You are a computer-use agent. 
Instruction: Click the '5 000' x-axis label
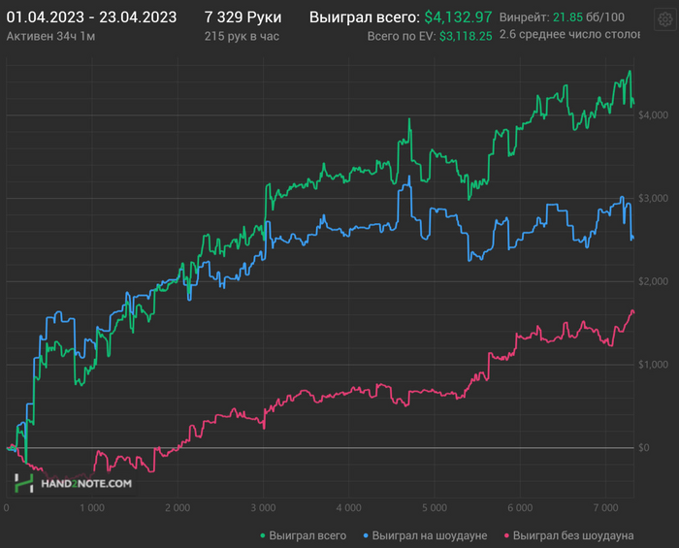pos(435,507)
